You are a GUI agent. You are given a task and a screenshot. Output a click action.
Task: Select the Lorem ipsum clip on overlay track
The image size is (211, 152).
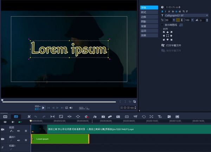point(60,139)
